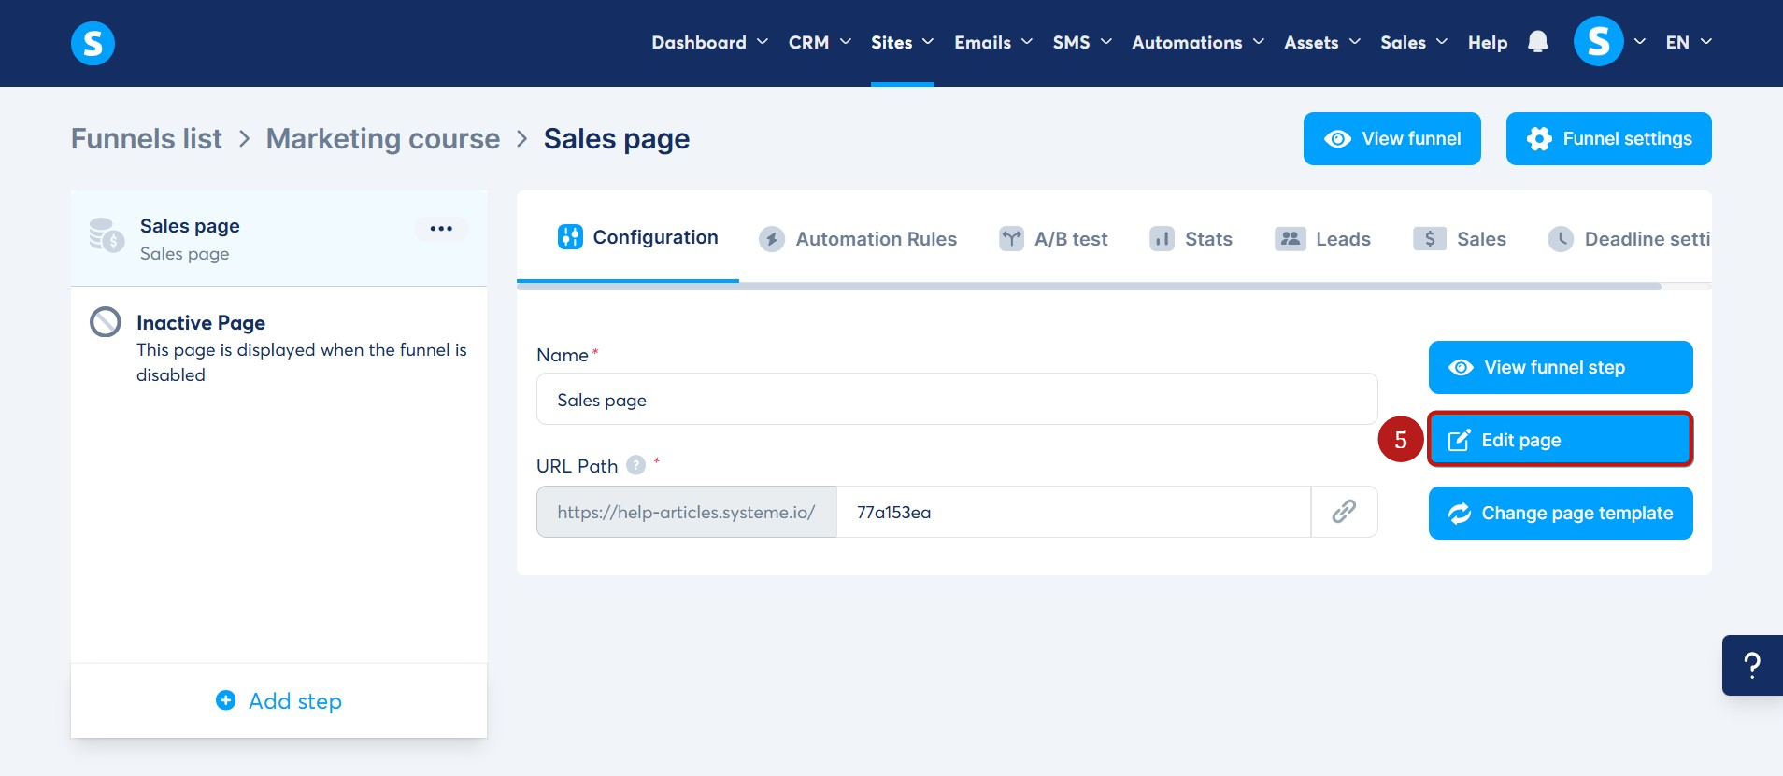
Task: Click the Inactive Page disabled icon
Action: (x=106, y=322)
